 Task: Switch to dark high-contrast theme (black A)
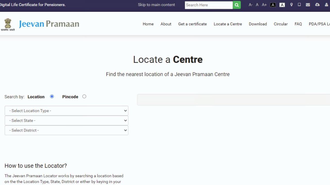273,5
